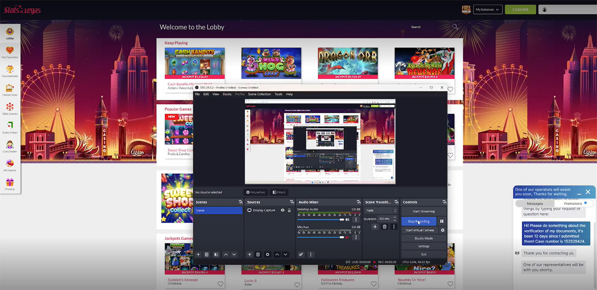Click the add source plus icon
The width and height of the screenshot is (597, 290).
click(x=250, y=254)
